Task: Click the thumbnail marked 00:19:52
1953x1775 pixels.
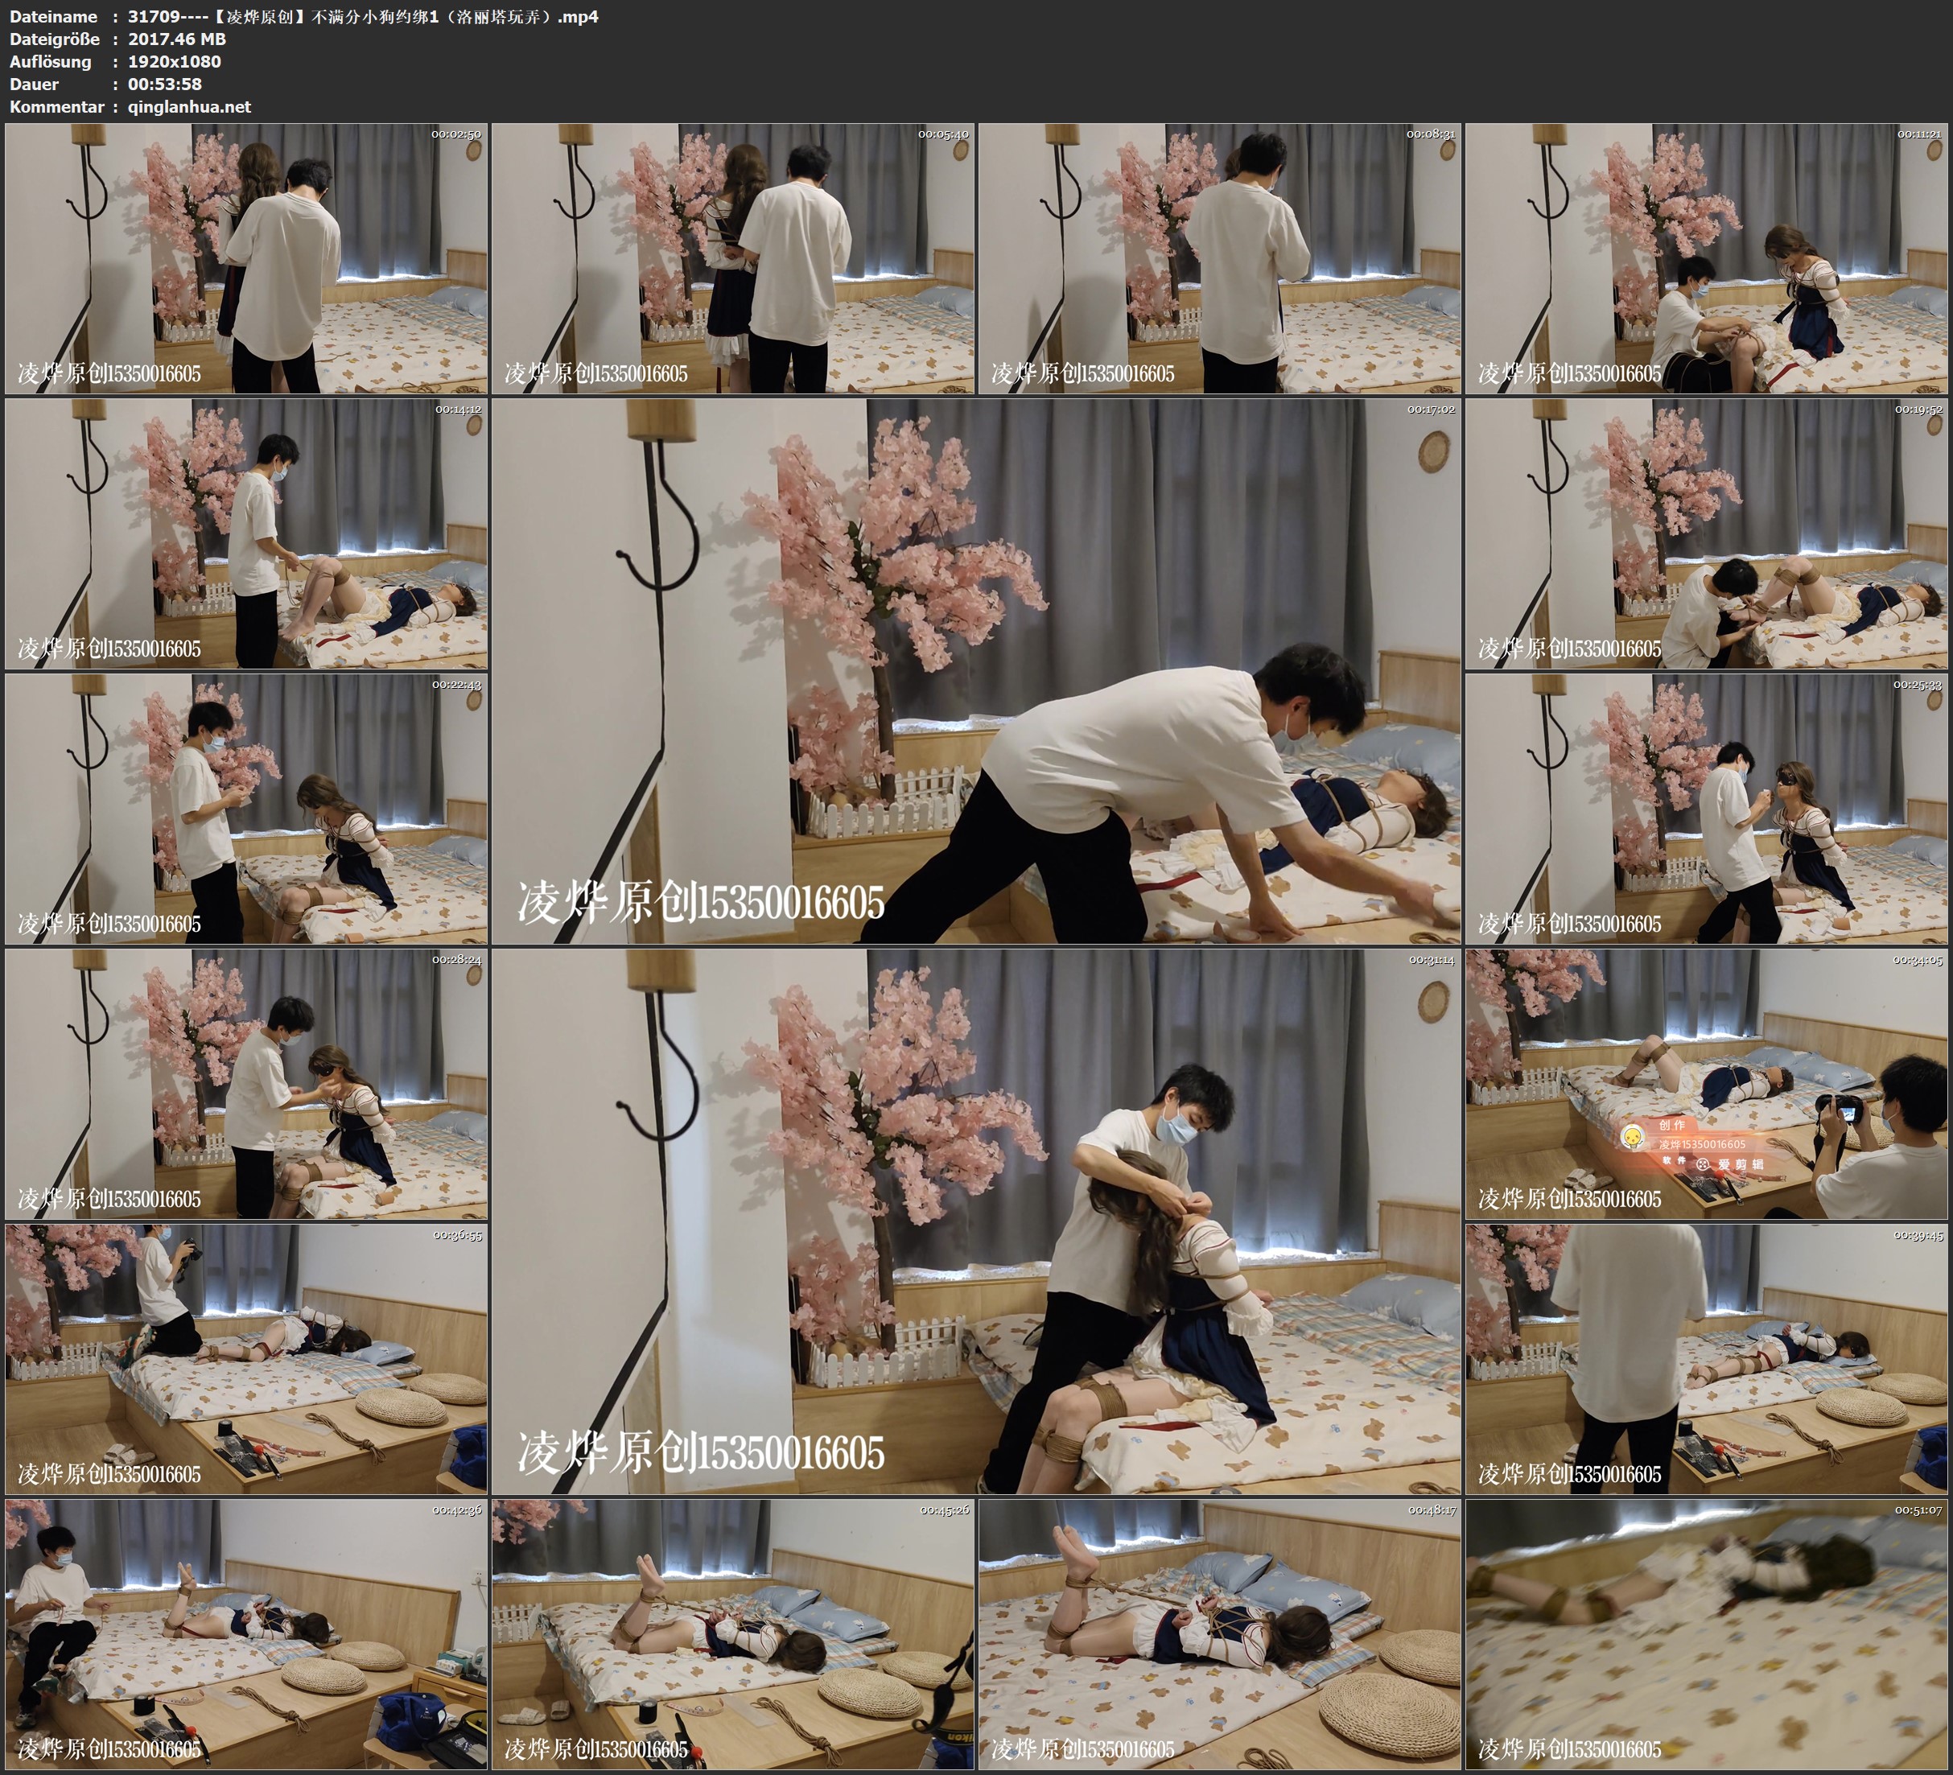Action: (1707, 533)
